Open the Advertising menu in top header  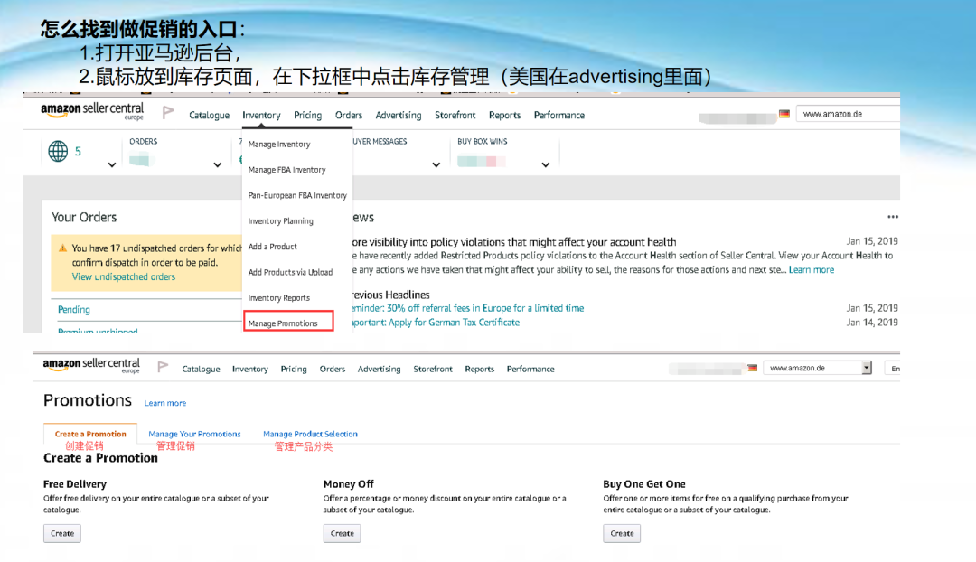point(399,115)
